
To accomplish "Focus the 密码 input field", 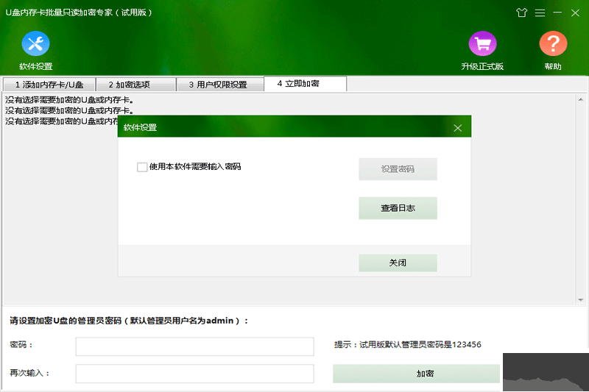I will pyautogui.click(x=194, y=346).
